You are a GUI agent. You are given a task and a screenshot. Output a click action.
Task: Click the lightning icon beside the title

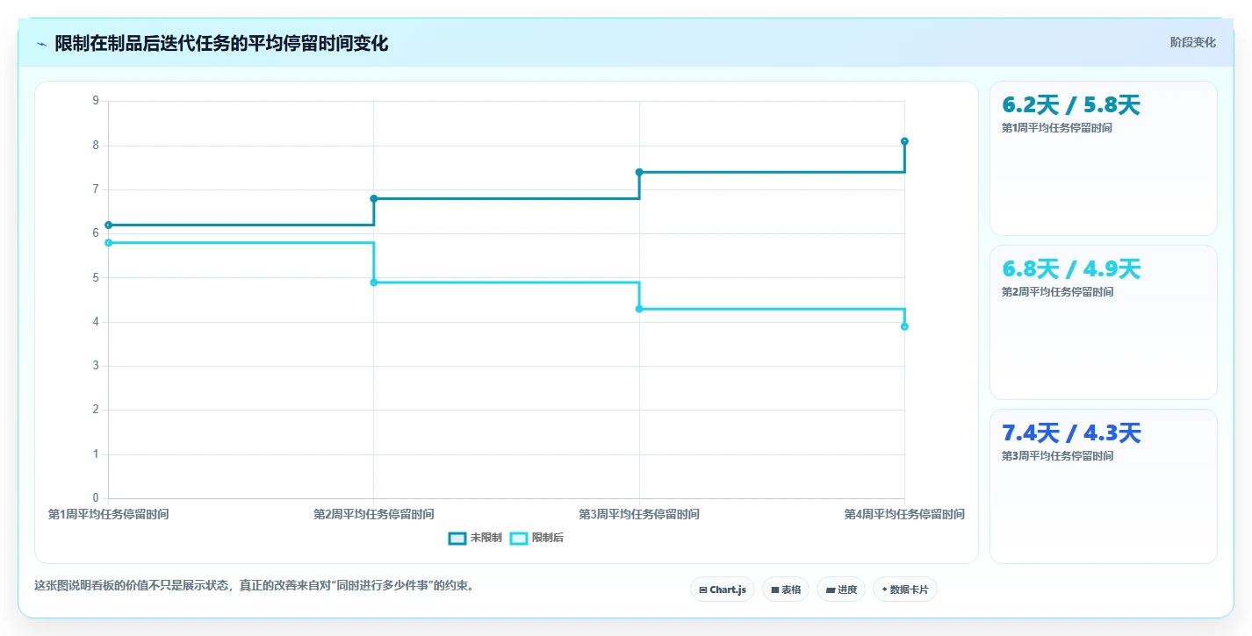point(41,44)
